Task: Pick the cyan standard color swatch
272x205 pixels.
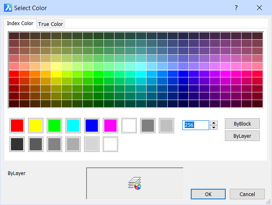Action: point(73,126)
